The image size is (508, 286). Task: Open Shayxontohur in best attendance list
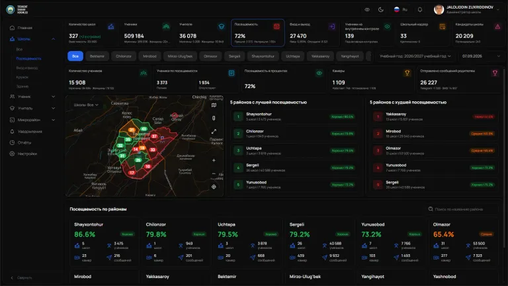[x=295, y=117]
